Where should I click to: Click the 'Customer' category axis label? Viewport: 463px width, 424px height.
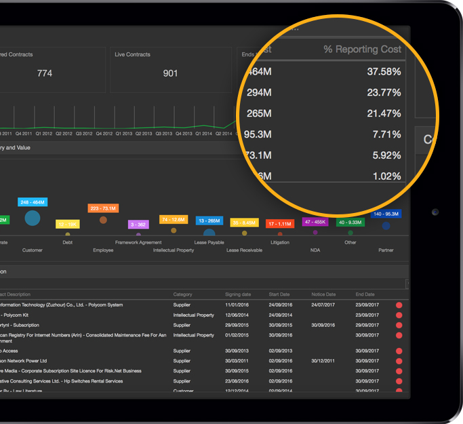(x=33, y=250)
